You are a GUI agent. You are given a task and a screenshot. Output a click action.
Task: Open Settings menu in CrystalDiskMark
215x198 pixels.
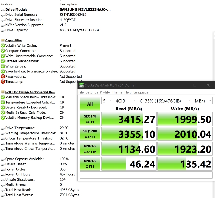[x=92, y=92]
